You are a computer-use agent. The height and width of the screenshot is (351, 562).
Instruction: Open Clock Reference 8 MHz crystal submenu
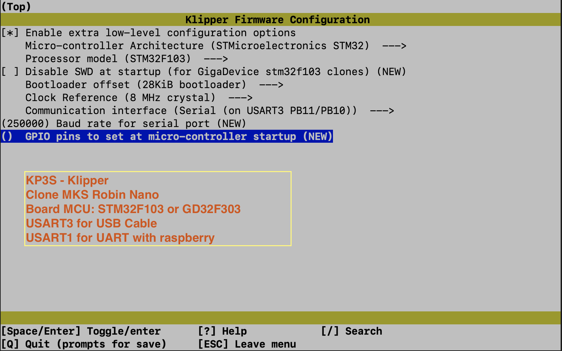coord(139,98)
